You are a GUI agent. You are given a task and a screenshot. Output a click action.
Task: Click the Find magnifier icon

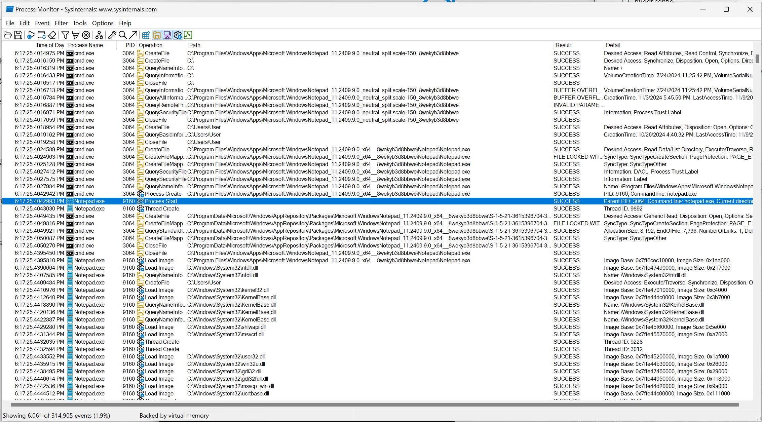coord(123,35)
